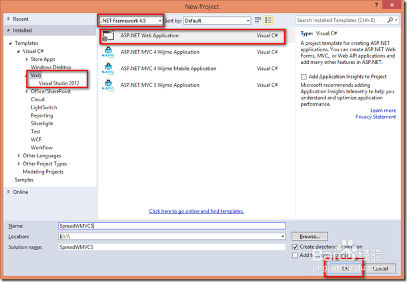Select the WCF category
This screenshot has height=282, width=407.
pyautogui.click(x=36, y=139)
